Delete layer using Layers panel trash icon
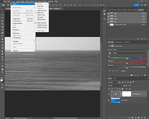 point(145,117)
